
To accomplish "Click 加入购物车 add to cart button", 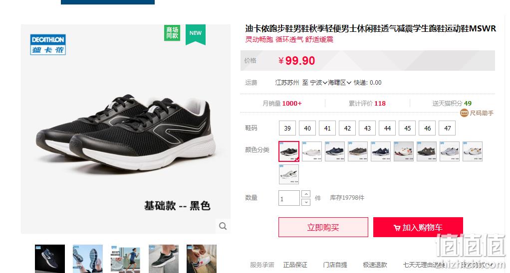I will (418, 227).
